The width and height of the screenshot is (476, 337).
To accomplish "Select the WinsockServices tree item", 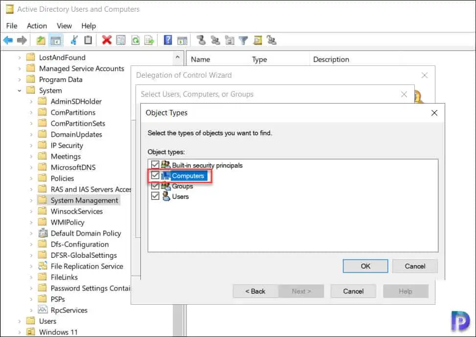I will 76,211.
